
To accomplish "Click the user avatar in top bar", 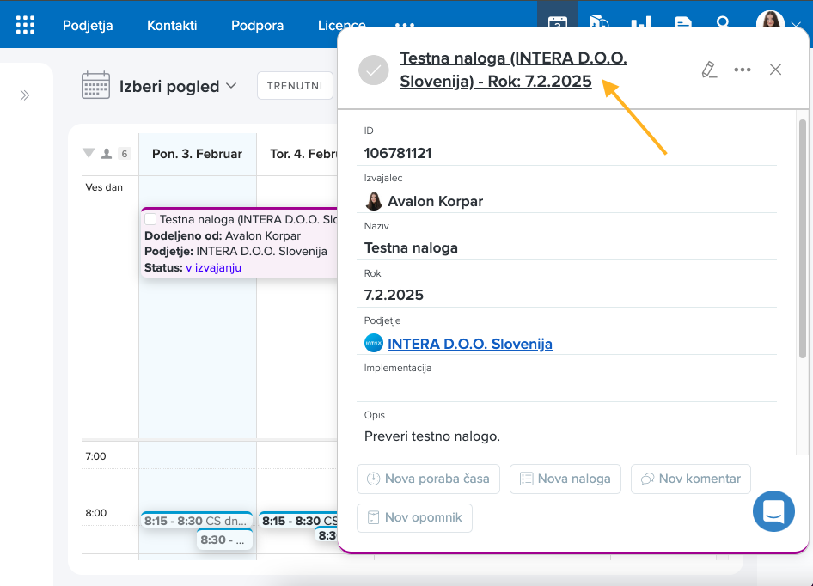I will click(x=769, y=23).
